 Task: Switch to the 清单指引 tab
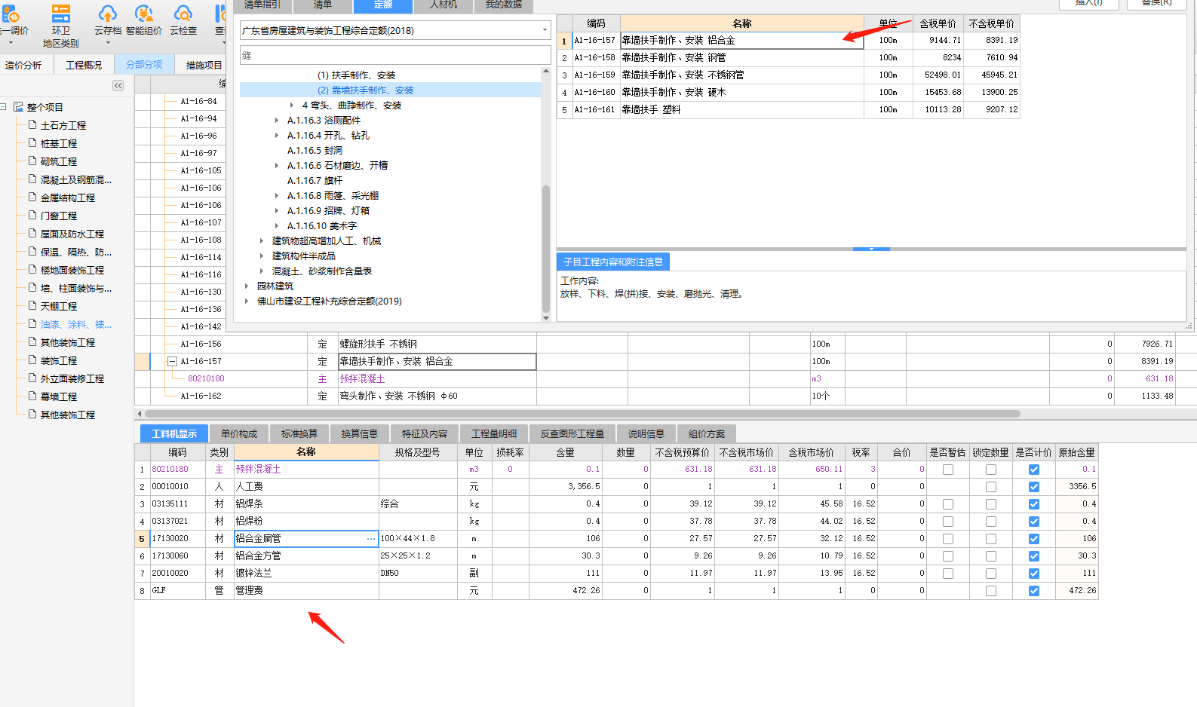tap(262, 5)
